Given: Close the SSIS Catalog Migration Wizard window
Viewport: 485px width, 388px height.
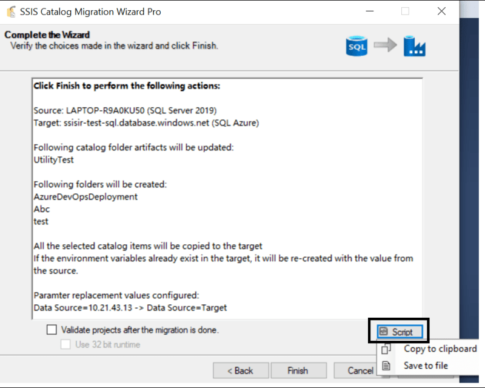Looking at the screenshot, I should 441,12.
